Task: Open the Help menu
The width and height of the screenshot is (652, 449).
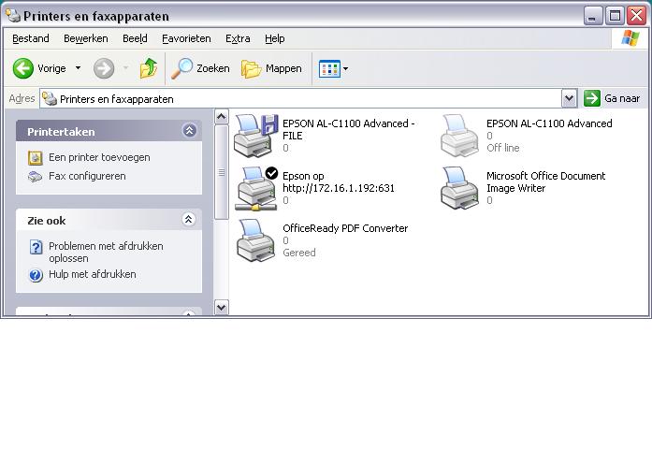Action: pos(274,38)
